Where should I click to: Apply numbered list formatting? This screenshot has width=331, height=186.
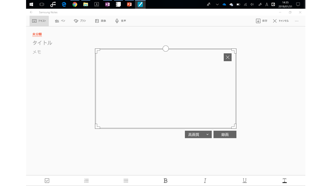pyautogui.click(x=86, y=181)
